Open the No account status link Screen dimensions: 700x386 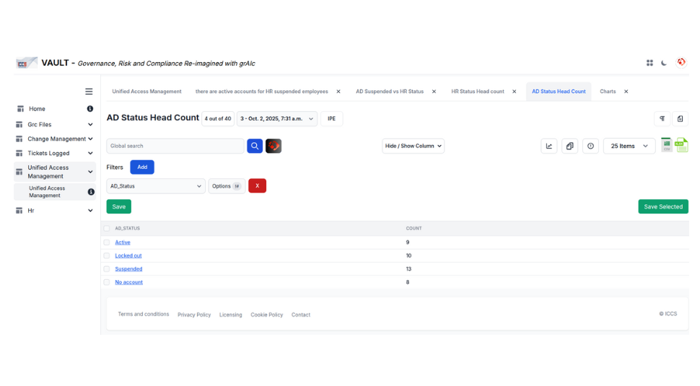(129, 283)
